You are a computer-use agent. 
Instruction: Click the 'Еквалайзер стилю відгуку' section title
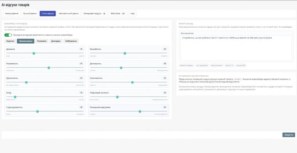(16, 24)
